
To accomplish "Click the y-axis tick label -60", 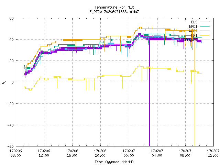I will (x=11, y=146).
